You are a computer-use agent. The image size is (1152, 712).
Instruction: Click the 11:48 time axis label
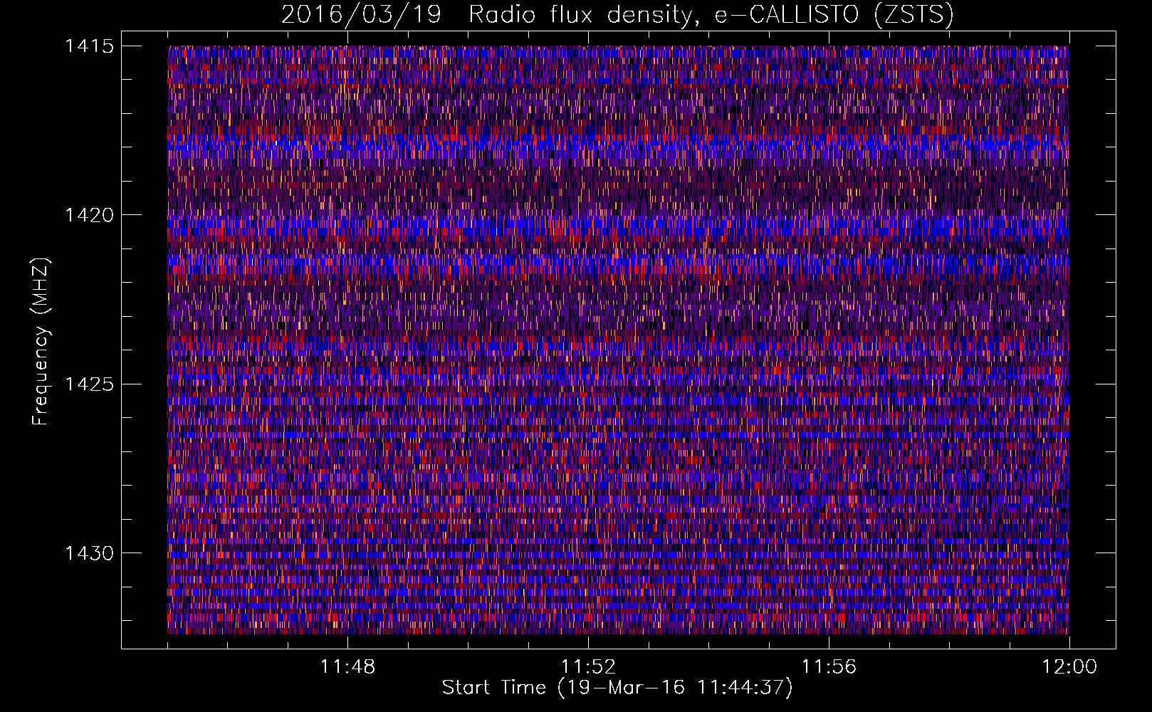347,667
